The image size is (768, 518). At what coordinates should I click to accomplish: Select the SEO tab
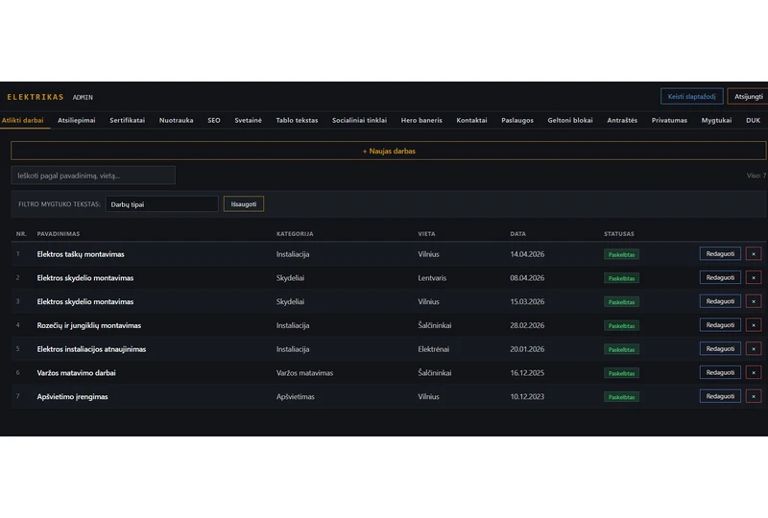(x=214, y=120)
